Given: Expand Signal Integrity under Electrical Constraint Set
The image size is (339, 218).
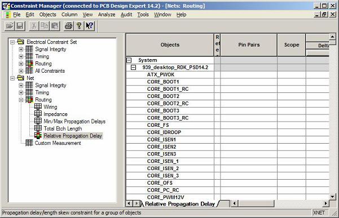Looking at the screenshot, I should coord(21,49).
